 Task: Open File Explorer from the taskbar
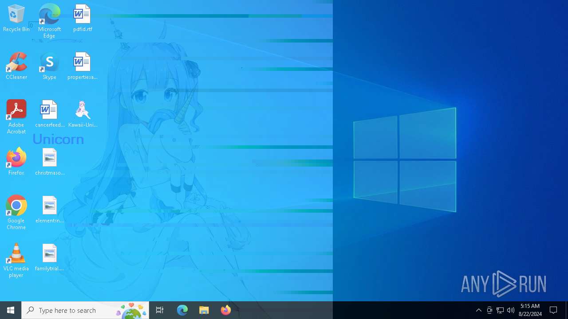tap(204, 310)
